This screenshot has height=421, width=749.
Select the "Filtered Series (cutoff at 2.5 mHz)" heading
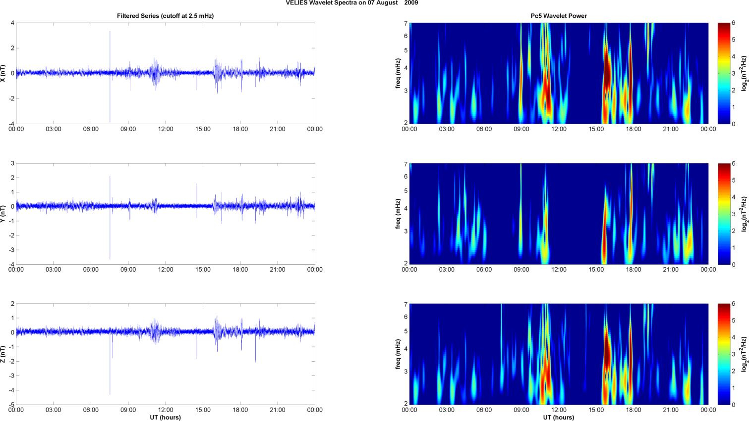(166, 16)
